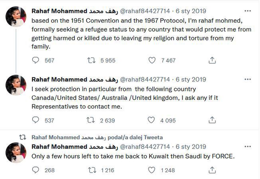
Task: Retweet the Canada/United States protection tweet
Action: point(91,120)
